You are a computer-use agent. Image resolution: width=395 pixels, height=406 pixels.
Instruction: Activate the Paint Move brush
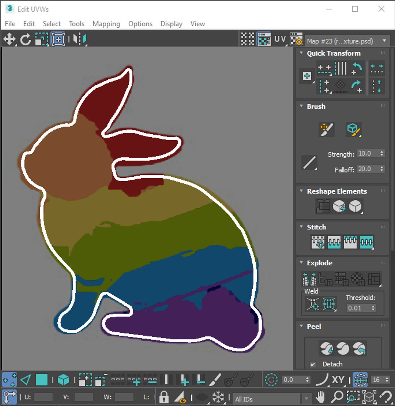pos(327,129)
